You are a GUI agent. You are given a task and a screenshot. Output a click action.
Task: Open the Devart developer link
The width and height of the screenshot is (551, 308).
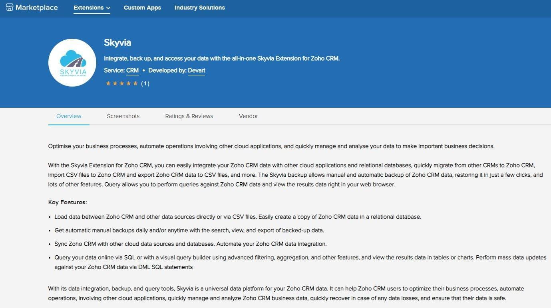197,71
